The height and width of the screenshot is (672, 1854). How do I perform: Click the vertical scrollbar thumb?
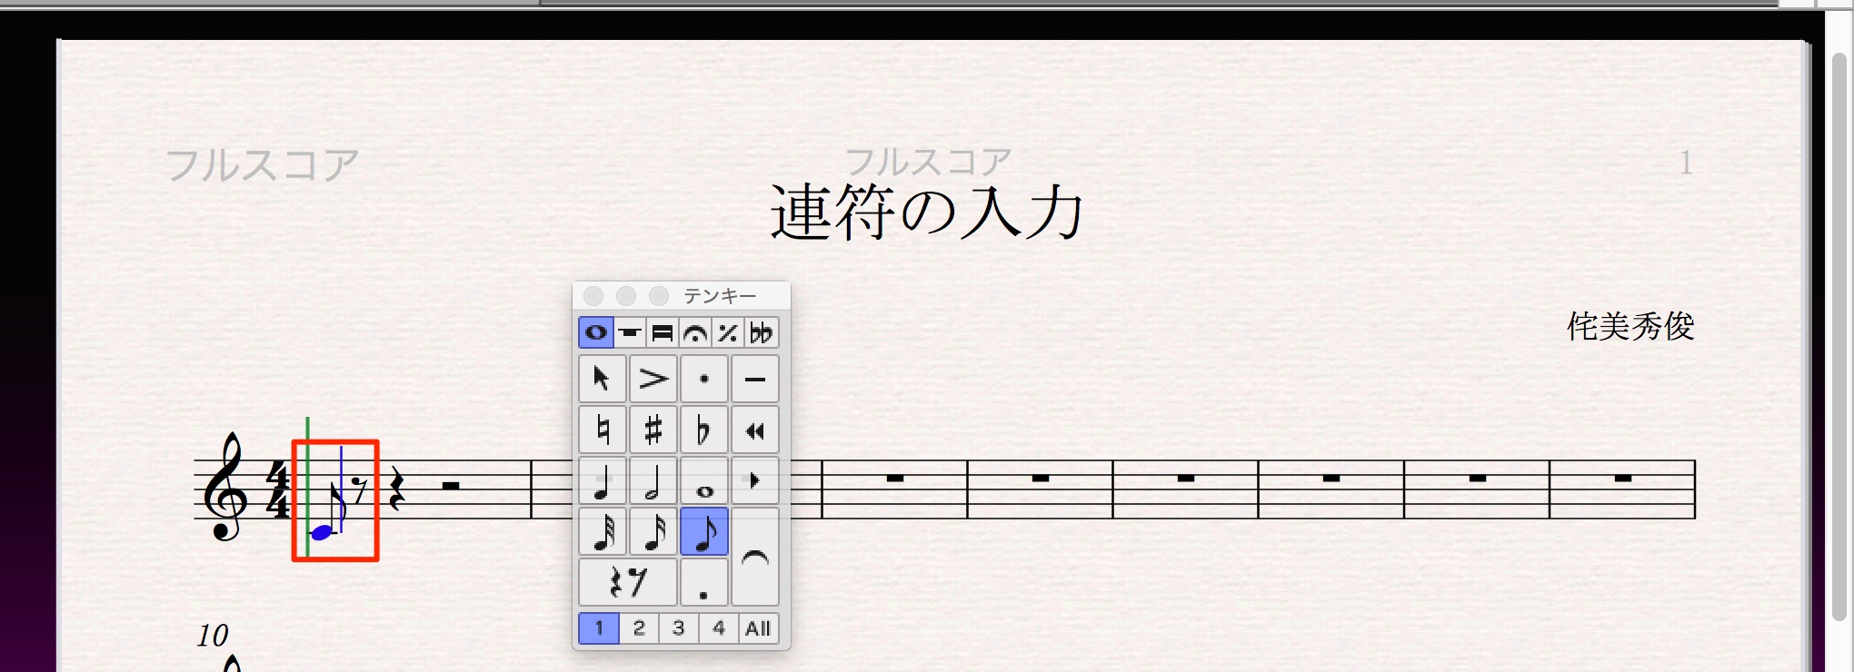tap(1839, 336)
